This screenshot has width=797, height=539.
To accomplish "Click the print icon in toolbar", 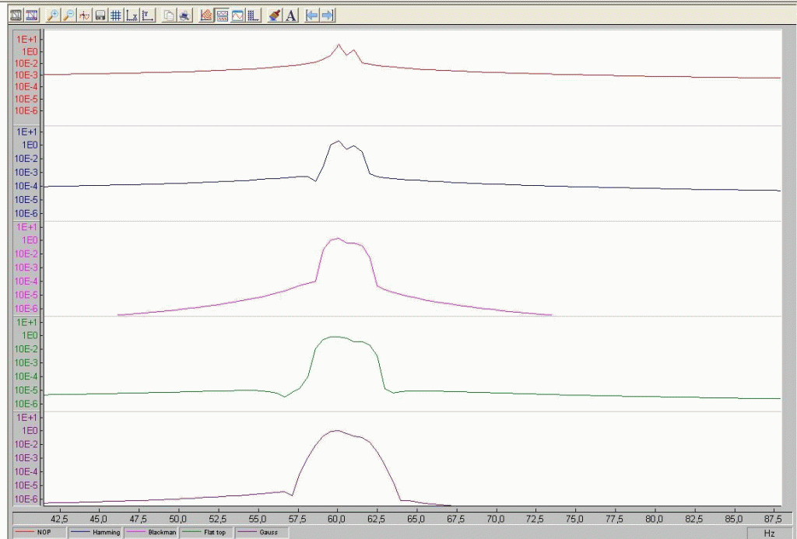I will pos(184,16).
